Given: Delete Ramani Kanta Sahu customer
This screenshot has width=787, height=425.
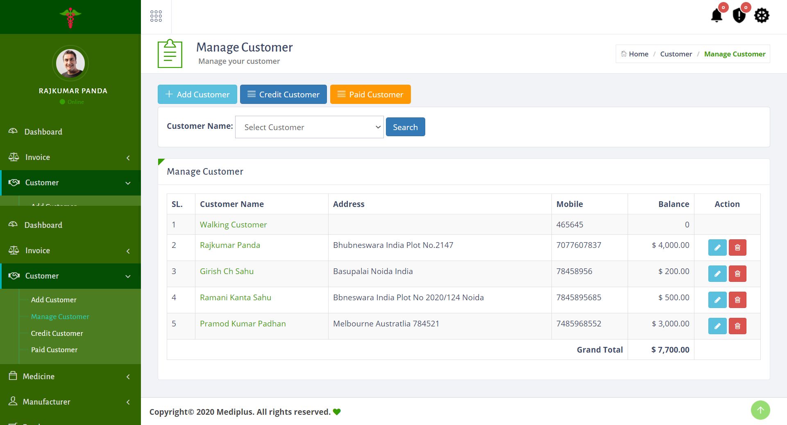Looking at the screenshot, I should click(x=737, y=300).
